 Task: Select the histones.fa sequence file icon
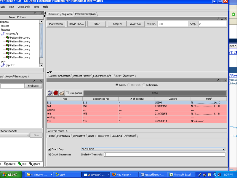click(x=3, y=34)
